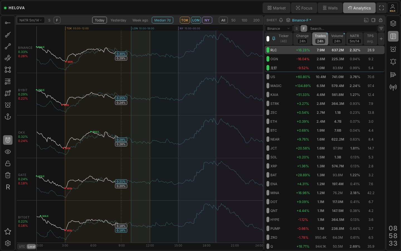
Task: Switch to the Focus tab
Action: [x=304, y=8]
